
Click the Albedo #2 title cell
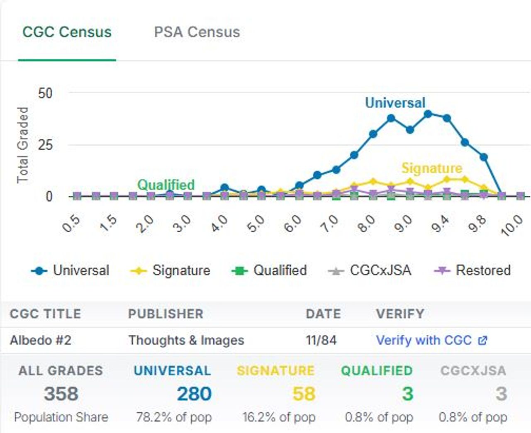tap(41, 340)
